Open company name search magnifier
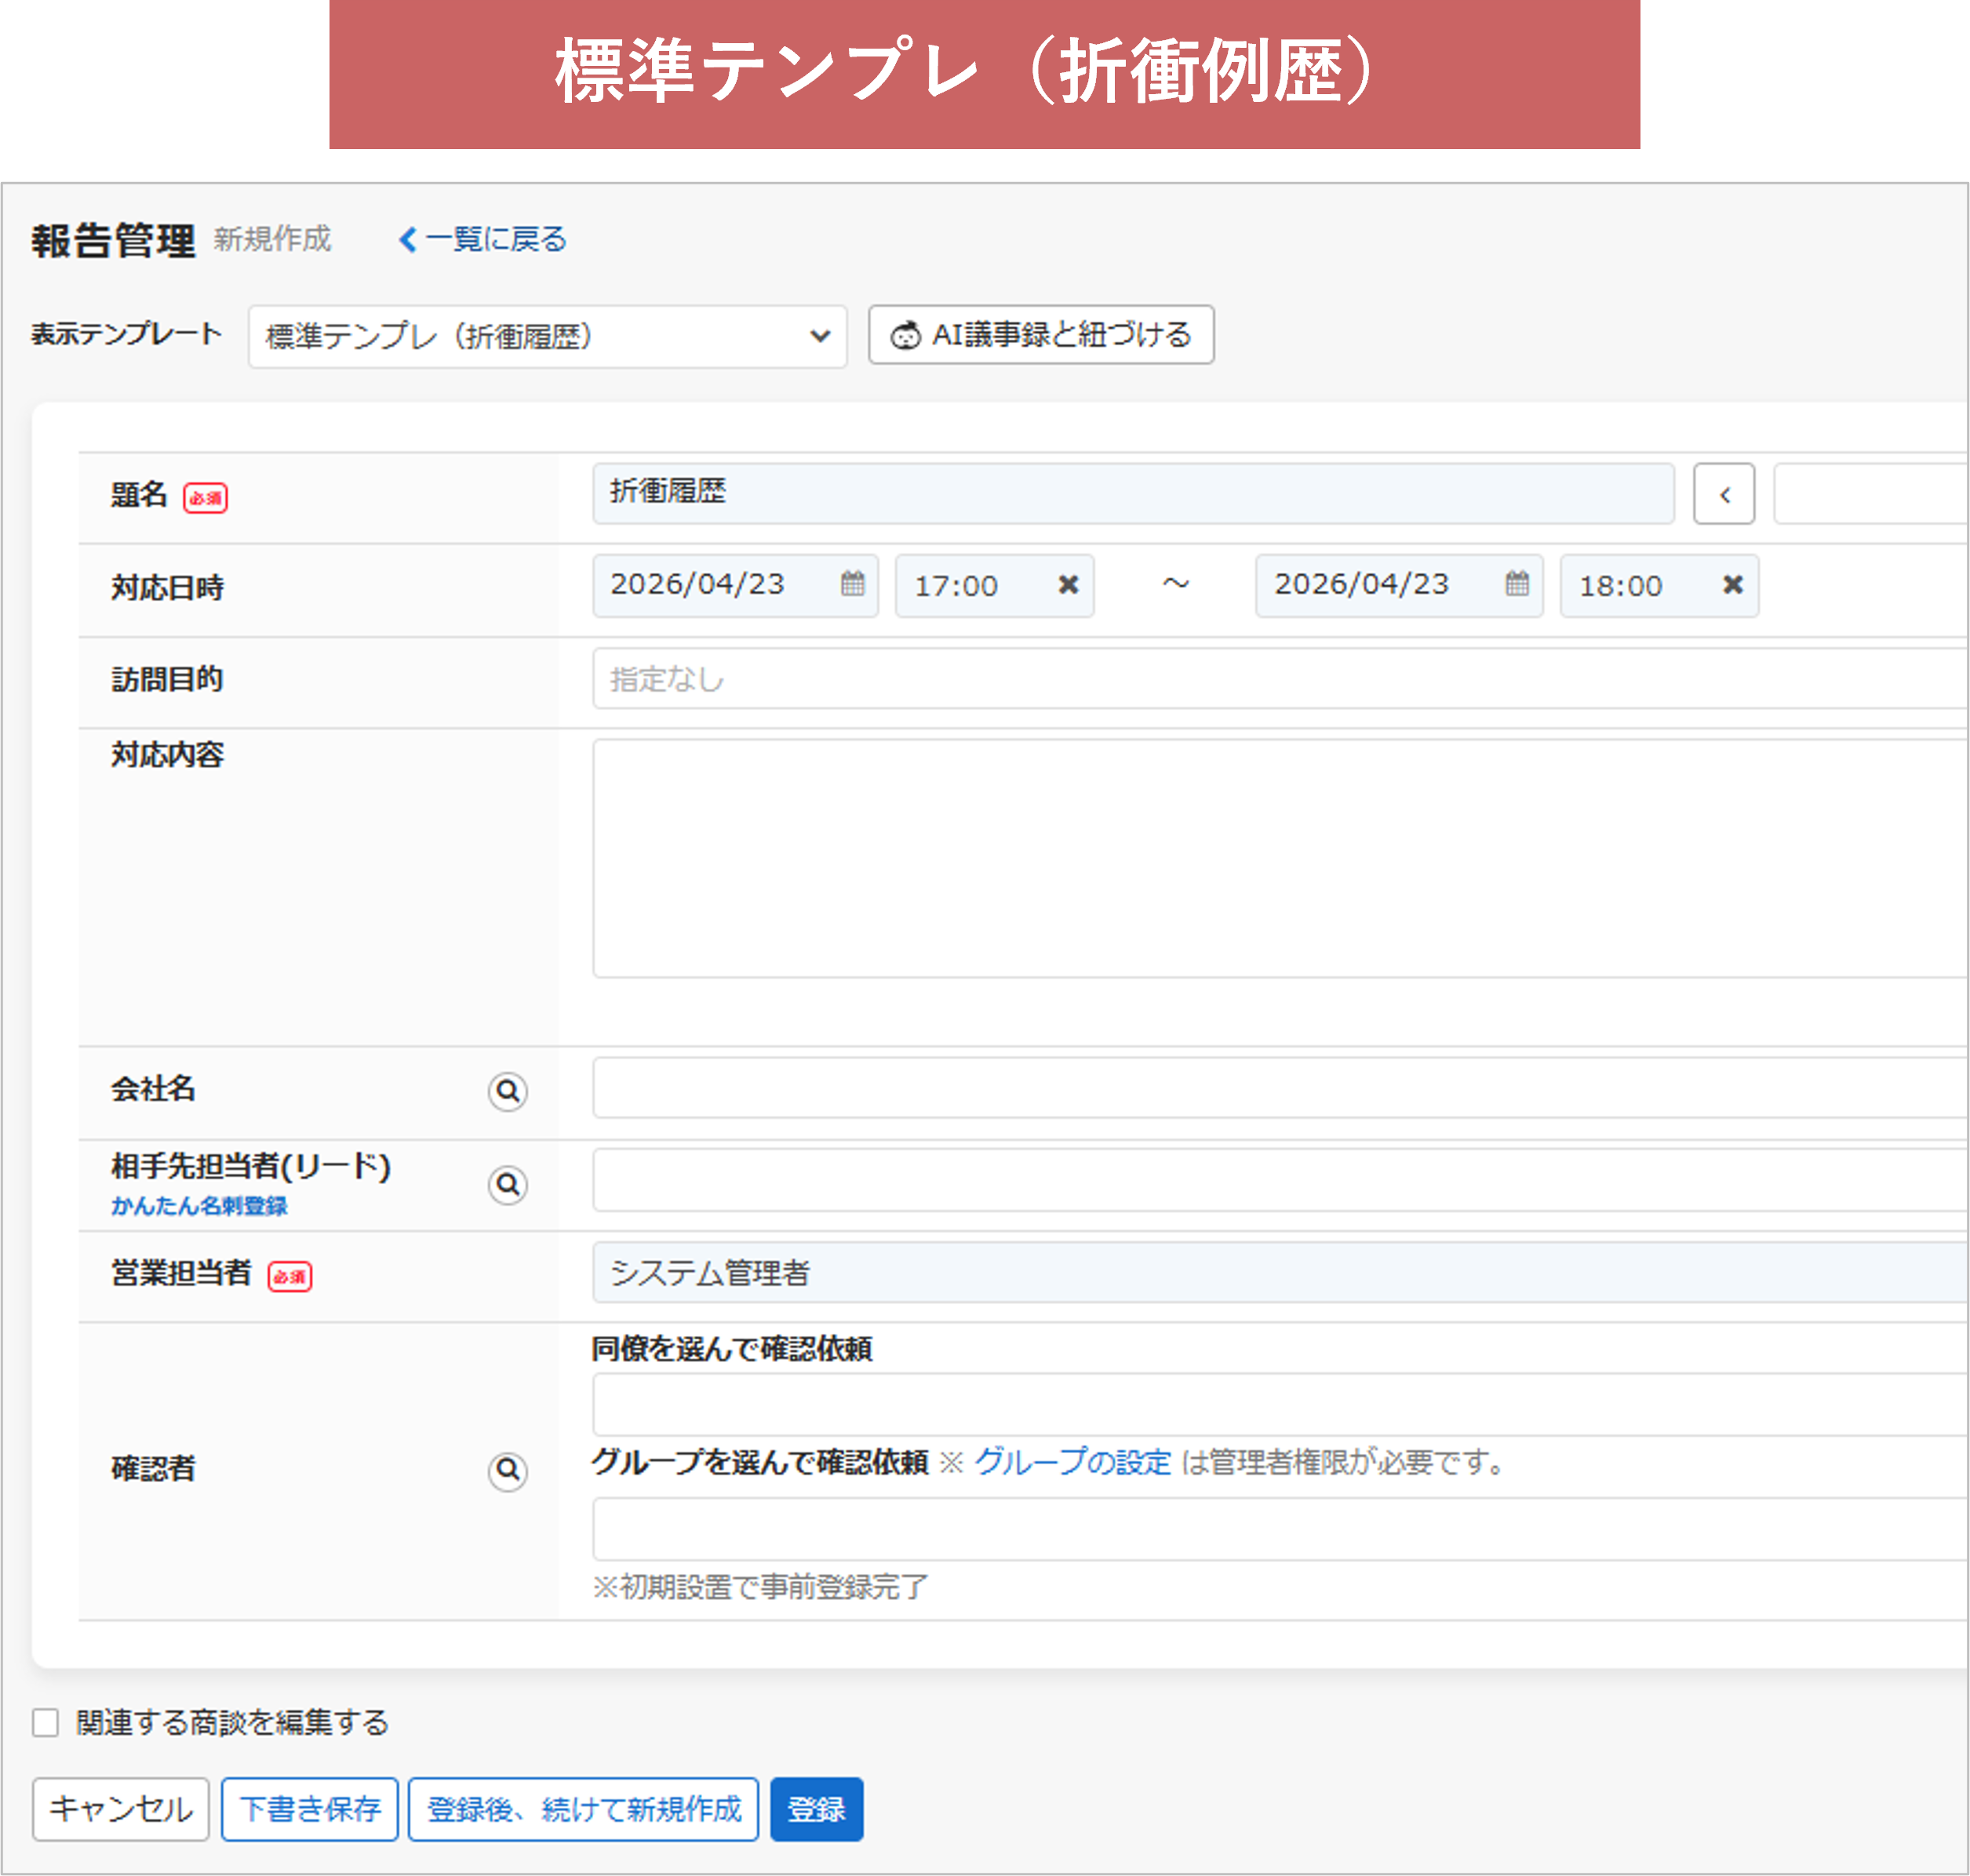Image resolution: width=1970 pixels, height=1876 pixels. coord(508,1091)
